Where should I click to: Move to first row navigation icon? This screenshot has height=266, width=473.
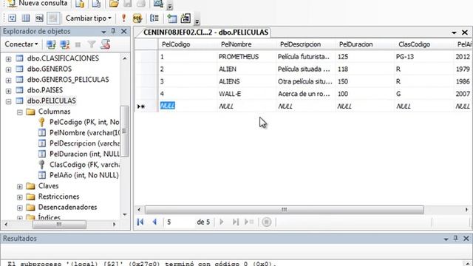[x=140, y=222]
